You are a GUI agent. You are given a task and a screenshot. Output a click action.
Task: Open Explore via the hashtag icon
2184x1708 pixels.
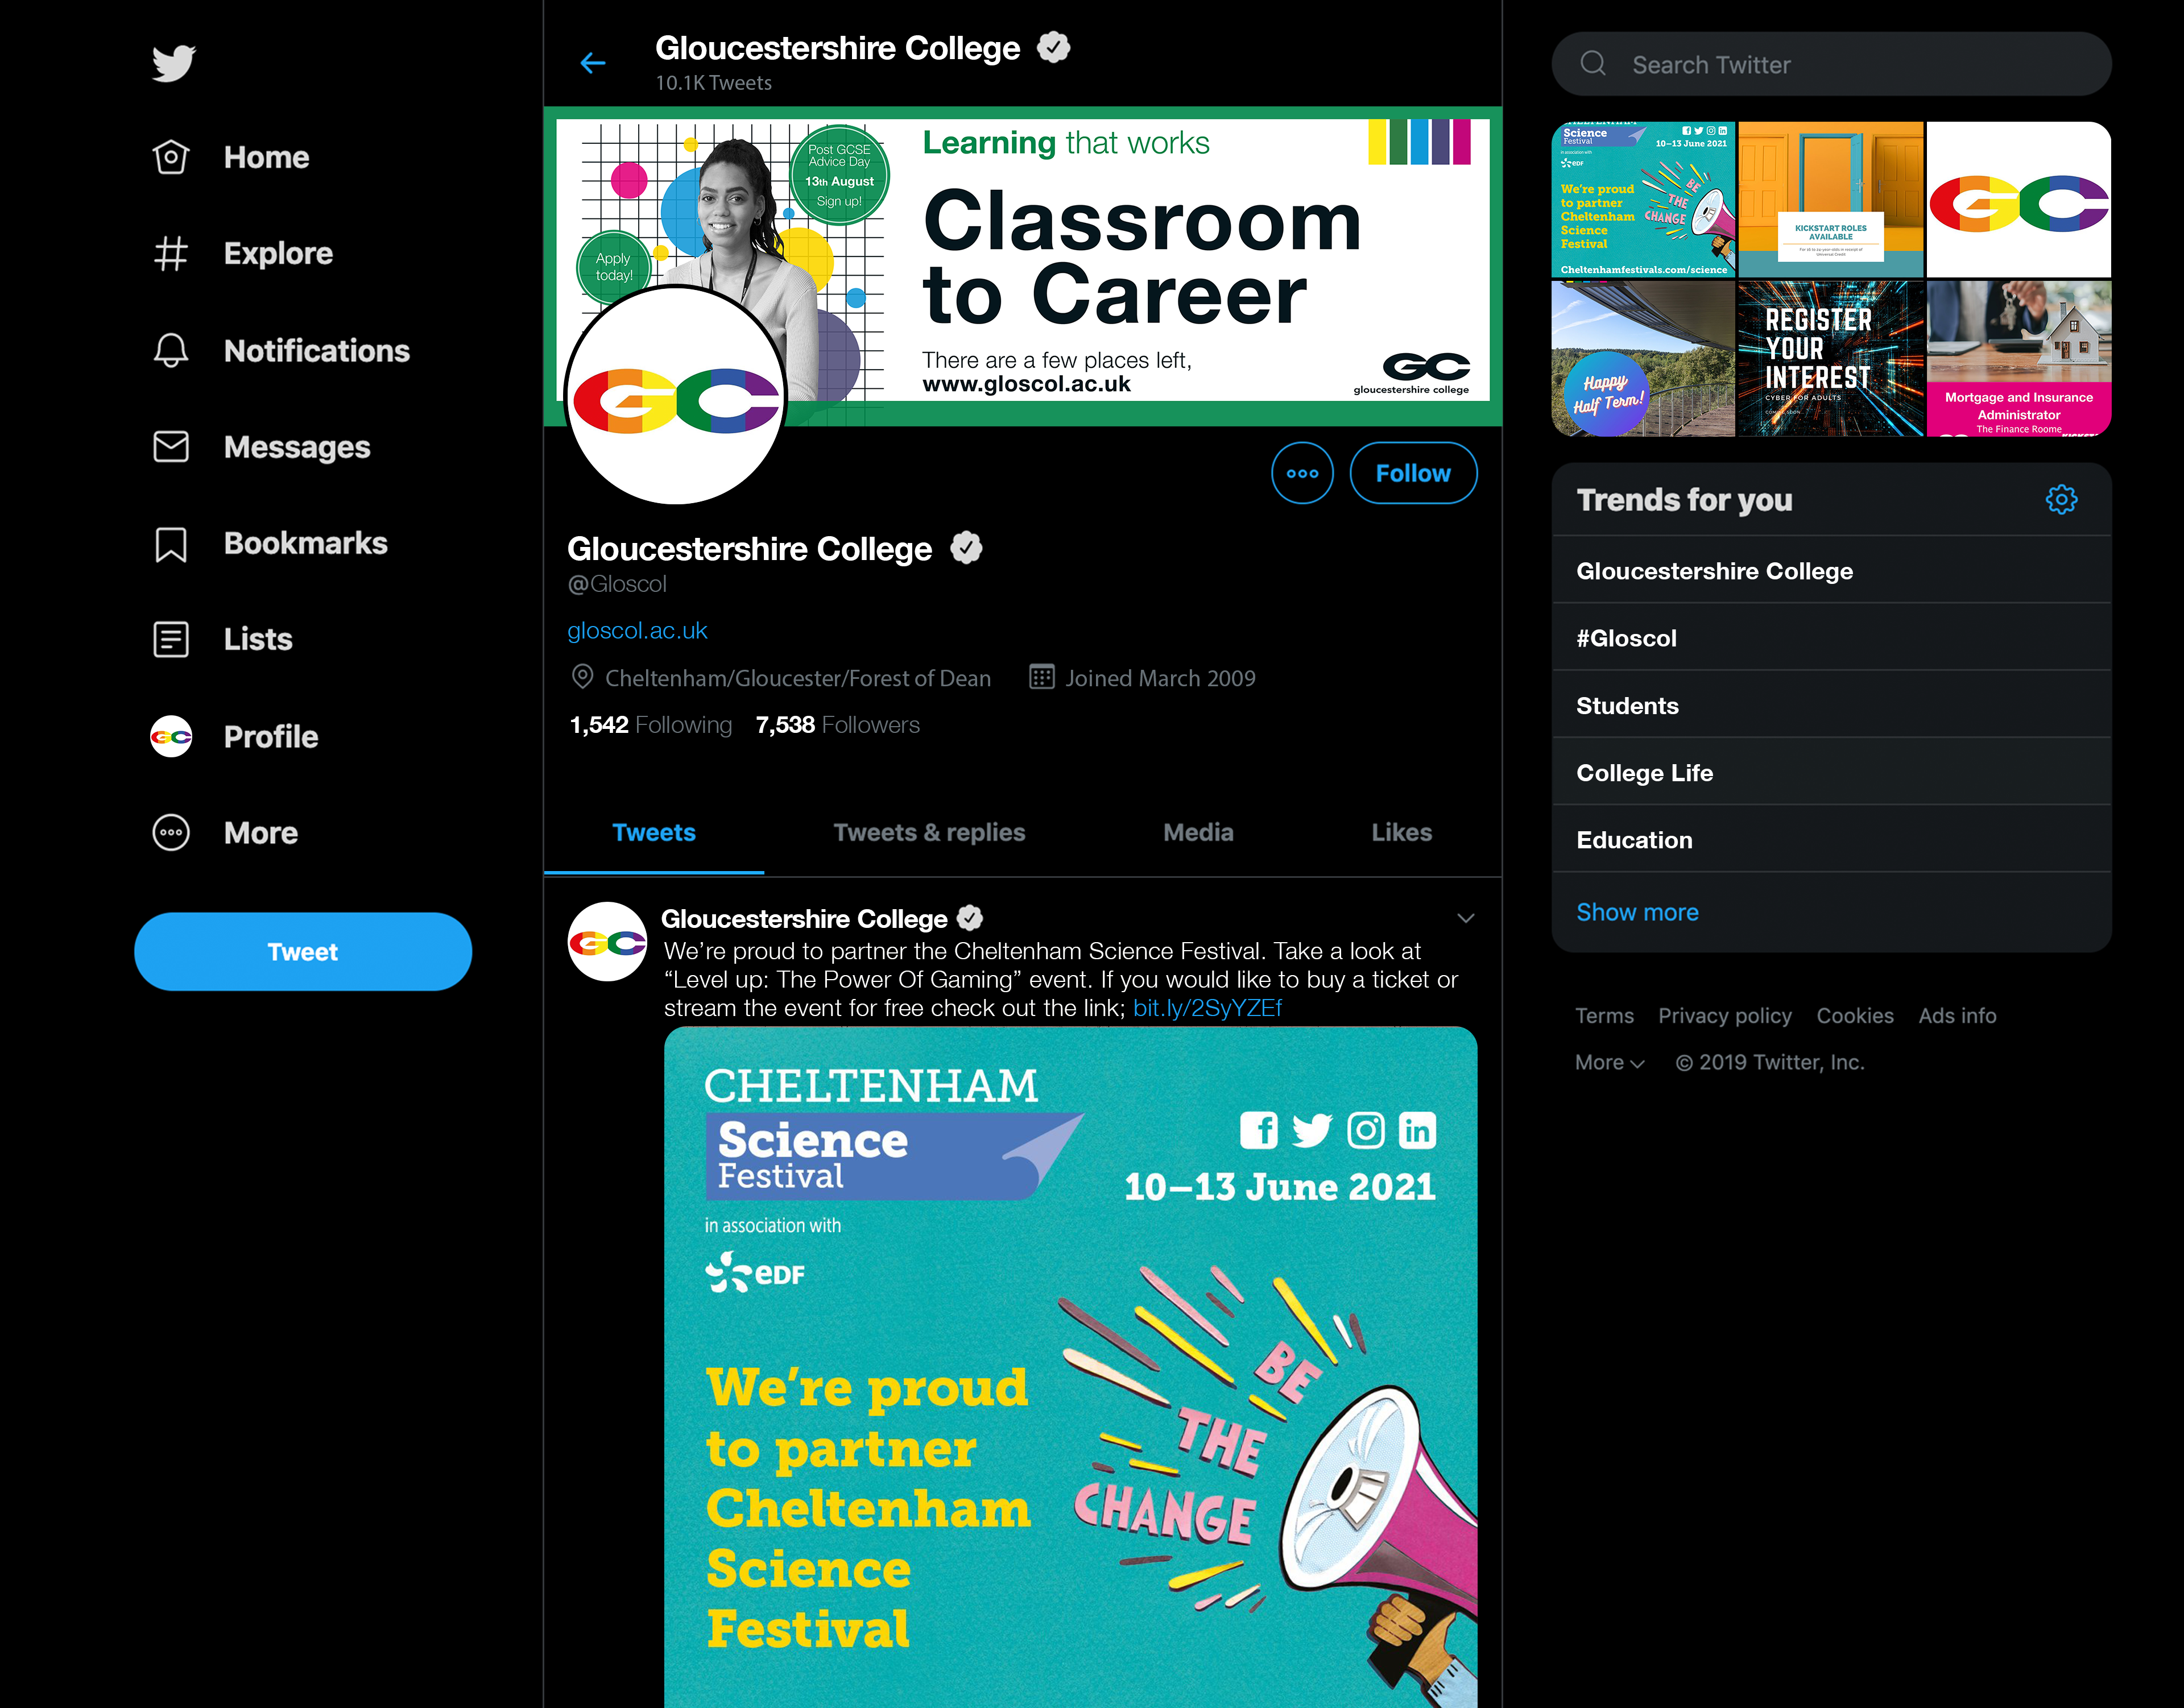click(x=171, y=253)
